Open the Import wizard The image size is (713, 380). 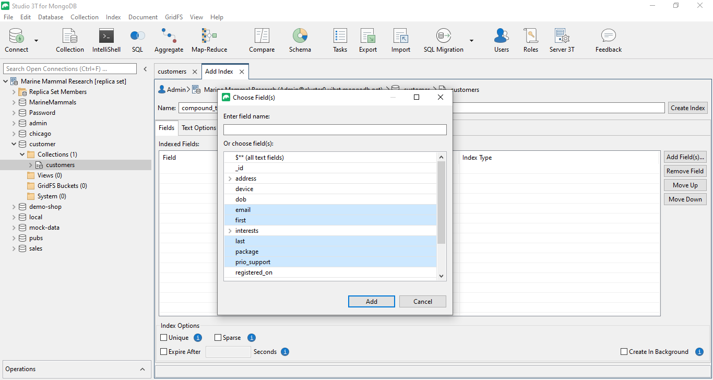(400, 39)
